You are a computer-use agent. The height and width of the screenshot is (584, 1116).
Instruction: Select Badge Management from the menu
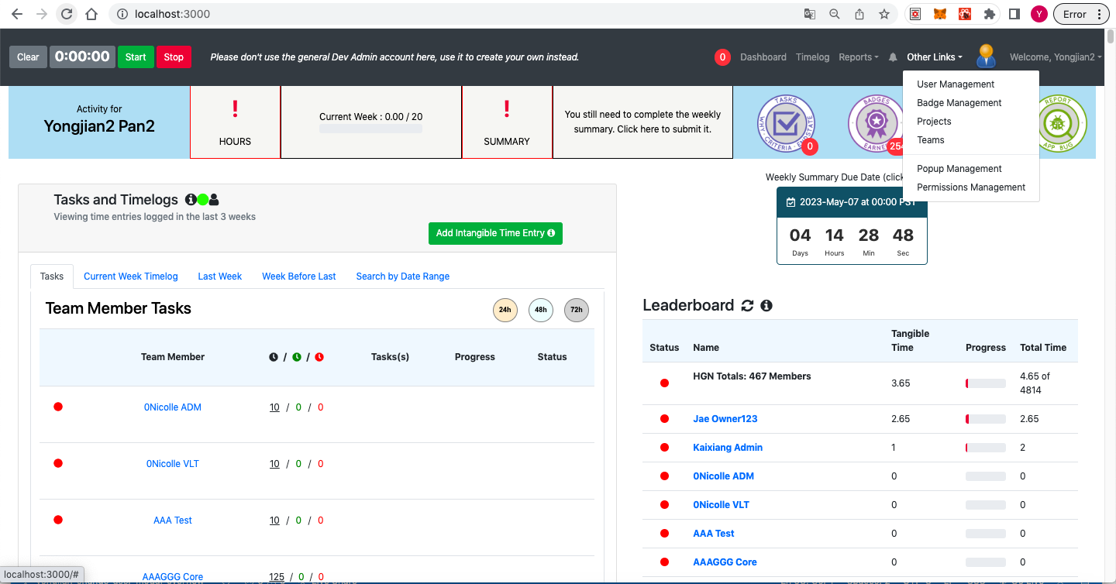point(959,103)
